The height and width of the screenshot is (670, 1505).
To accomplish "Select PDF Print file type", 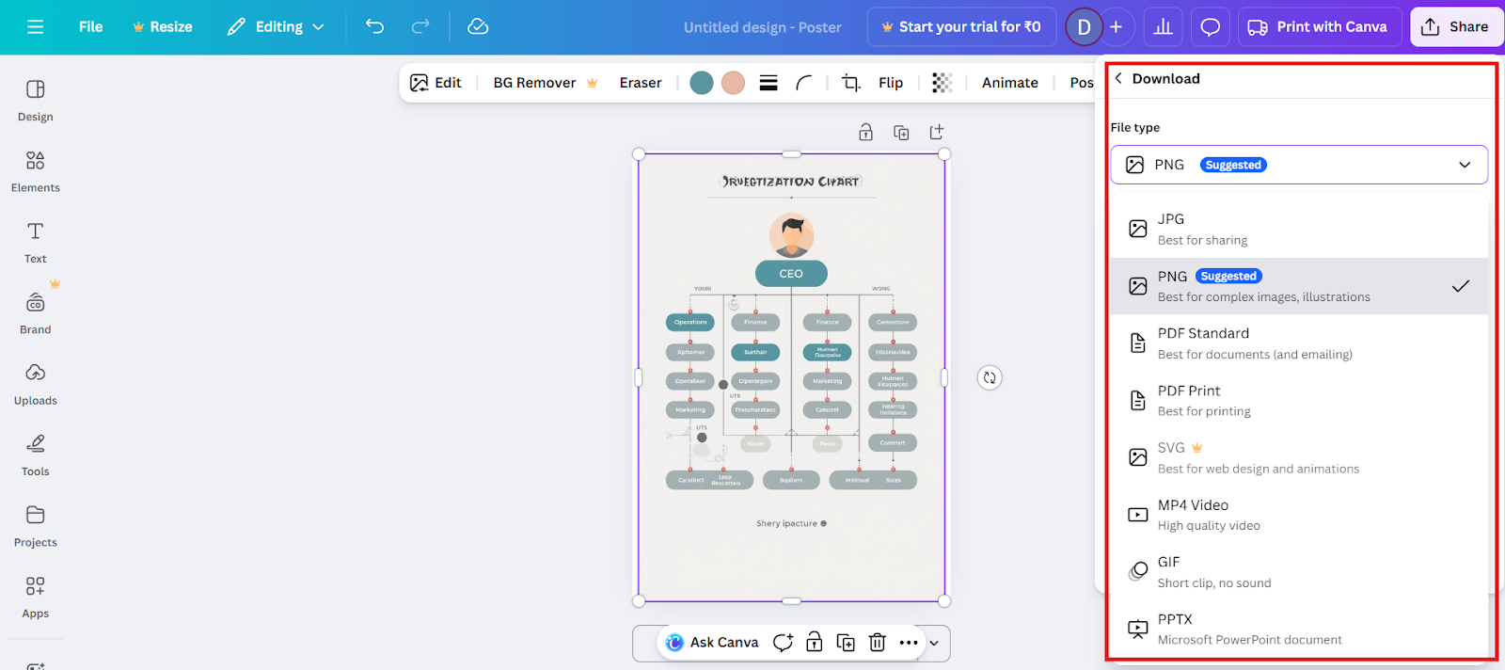I will [1299, 401].
